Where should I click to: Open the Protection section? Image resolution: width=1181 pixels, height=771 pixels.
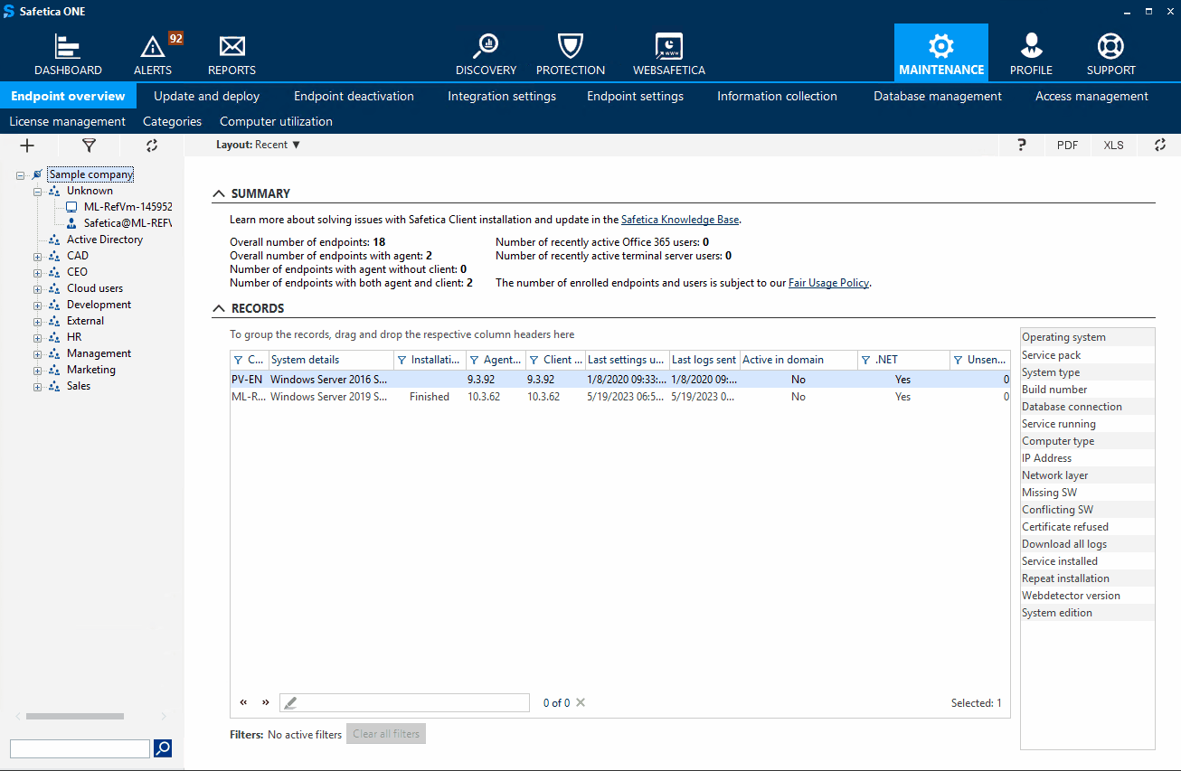570,52
